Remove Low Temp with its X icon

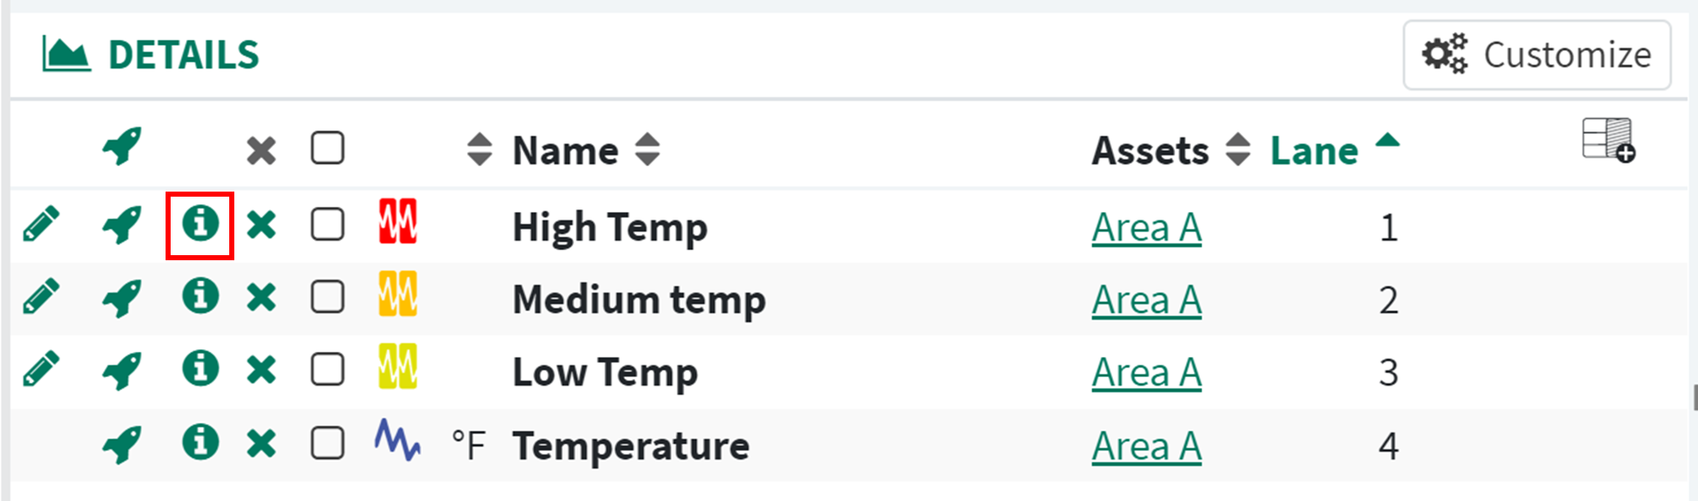tap(261, 370)
